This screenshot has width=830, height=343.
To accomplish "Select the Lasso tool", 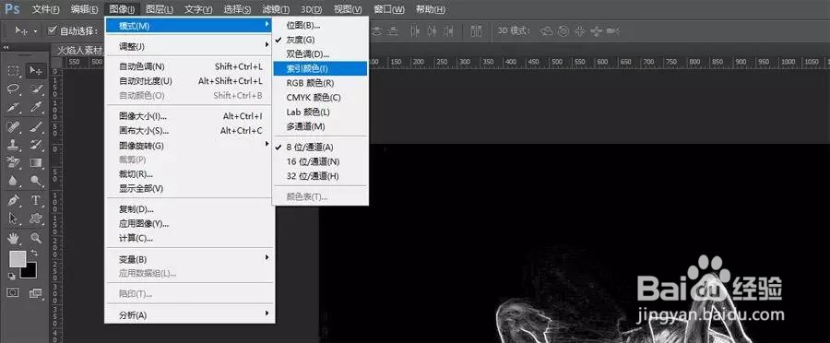I will pos(14,89).
